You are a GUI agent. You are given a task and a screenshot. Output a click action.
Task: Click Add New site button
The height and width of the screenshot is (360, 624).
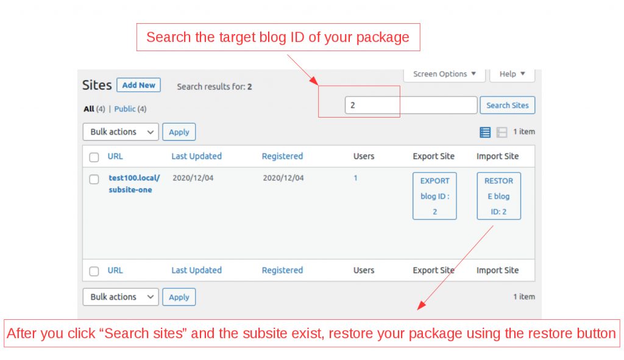click(138, 85)
